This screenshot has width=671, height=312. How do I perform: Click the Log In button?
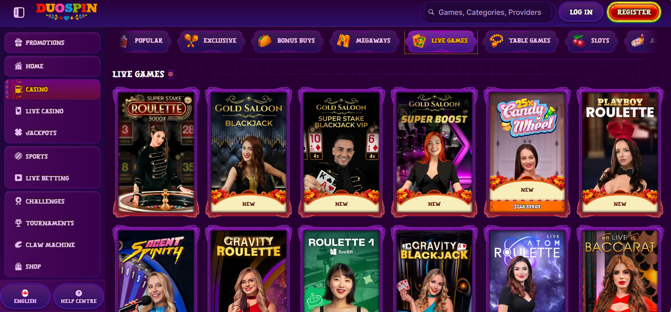pos(581,12)
